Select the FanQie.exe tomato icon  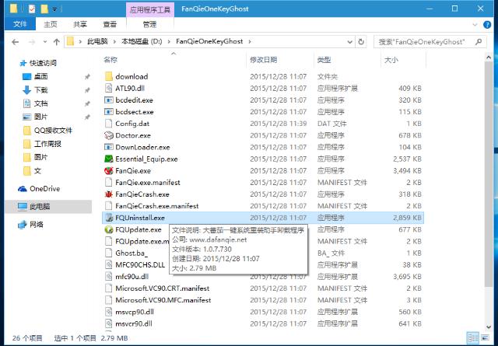pyautogui.click(x=108, y=170)
